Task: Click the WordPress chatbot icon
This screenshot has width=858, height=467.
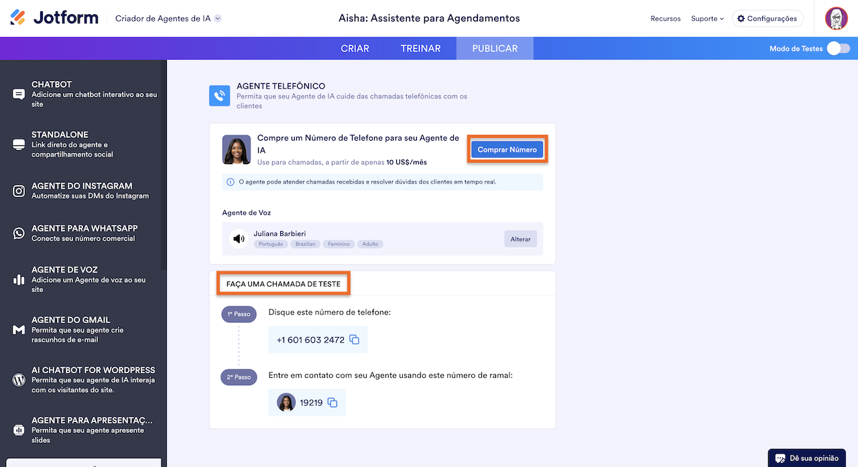Action: pos(19,380)
